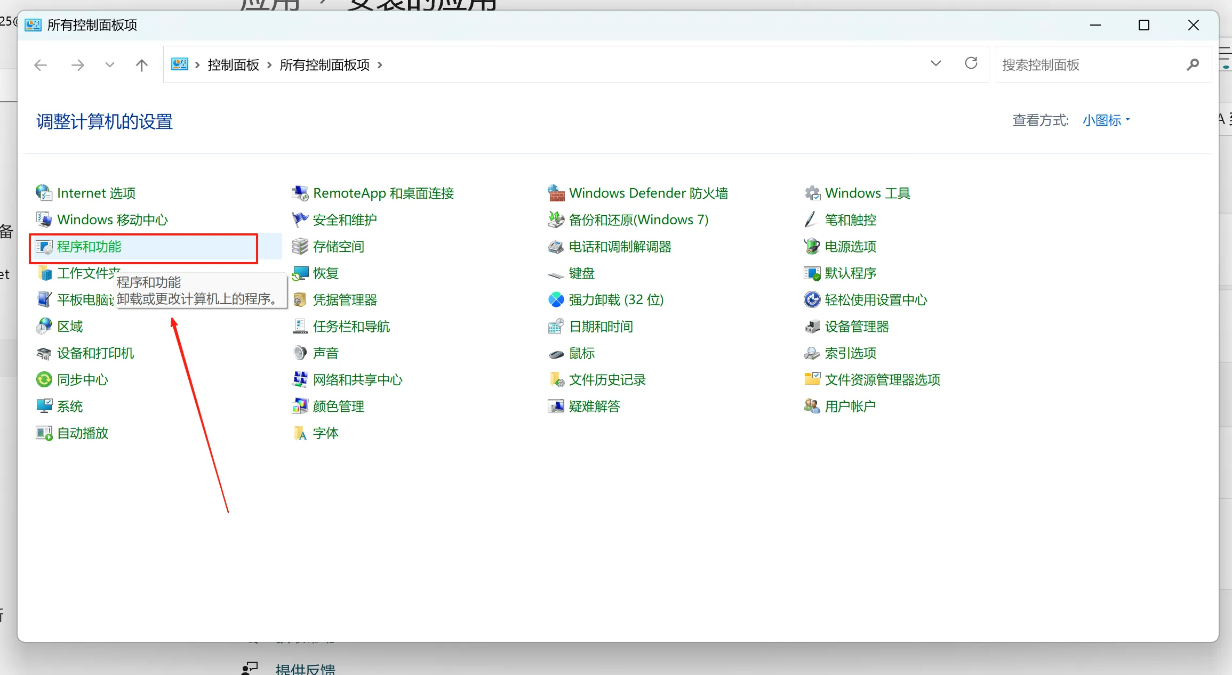Expand the address bar history dropdown

pos(935,64)
